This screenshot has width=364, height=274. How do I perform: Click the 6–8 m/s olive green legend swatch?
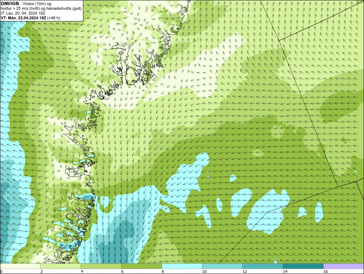click(x=142, y=266)
